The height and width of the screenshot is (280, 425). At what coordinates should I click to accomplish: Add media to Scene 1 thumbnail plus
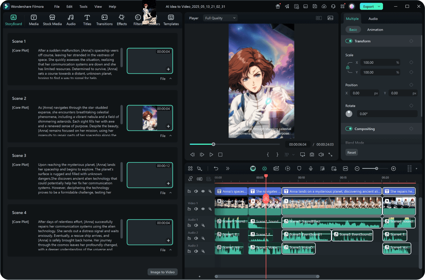pyautogui.click(x=168, y=69)
